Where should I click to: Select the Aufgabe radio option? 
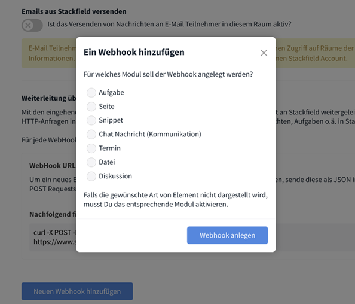(91, 93)
